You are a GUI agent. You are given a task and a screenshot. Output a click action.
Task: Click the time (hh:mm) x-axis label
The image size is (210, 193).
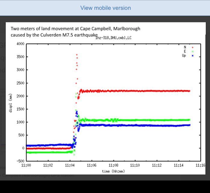[x=113, y=171]
